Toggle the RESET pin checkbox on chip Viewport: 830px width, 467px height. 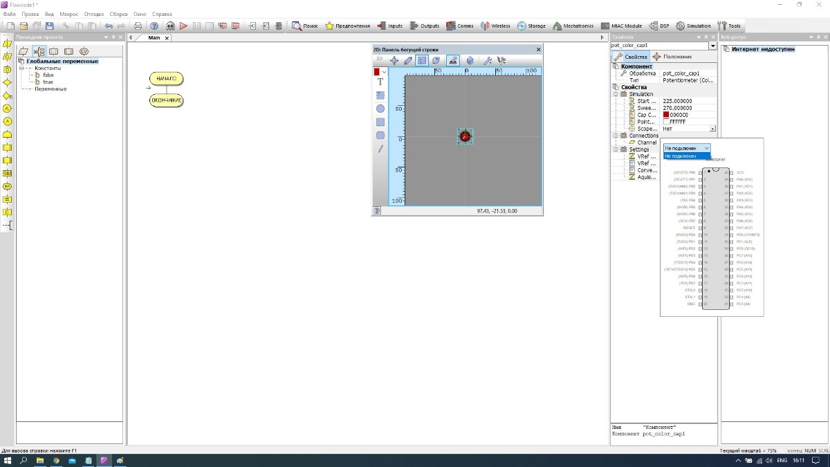[700, 228]
